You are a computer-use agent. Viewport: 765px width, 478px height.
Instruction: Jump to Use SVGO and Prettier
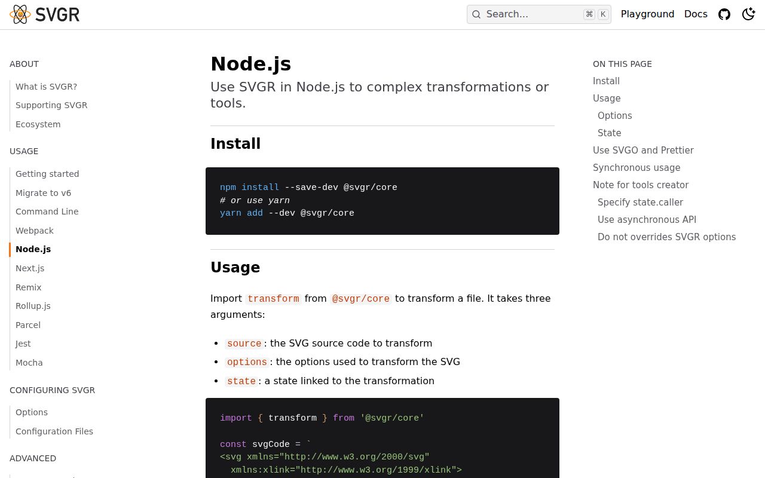pos(643,151)
